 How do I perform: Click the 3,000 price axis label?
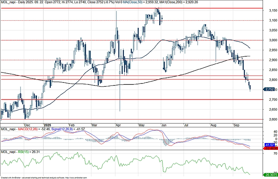[x=269, y=40]
